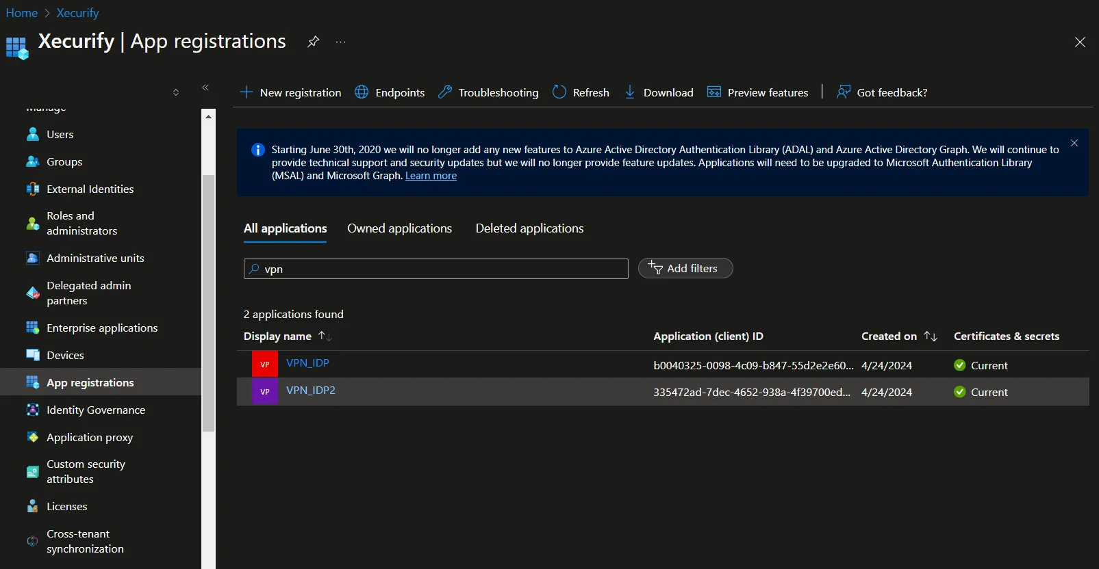Open the Learn more link in banner
Screen dimensions: 1099x569
coord(431,176)
